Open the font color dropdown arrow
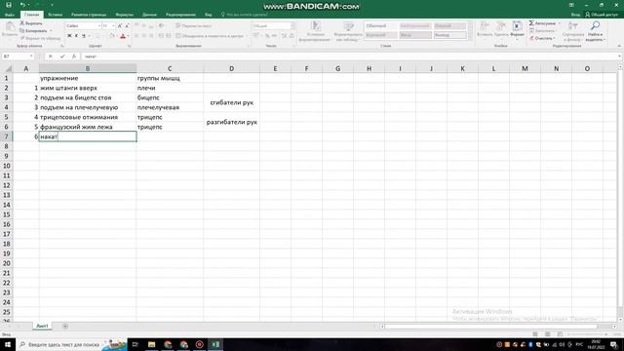Screen dimensions: 624x351 (128, 36)
